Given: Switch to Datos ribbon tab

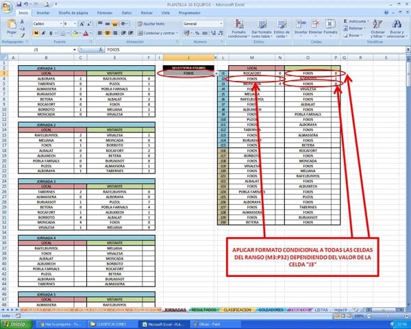Looking at the screenshot, I should coord(127,13).
